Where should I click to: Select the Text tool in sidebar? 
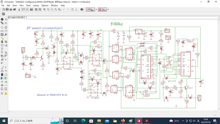6,67
